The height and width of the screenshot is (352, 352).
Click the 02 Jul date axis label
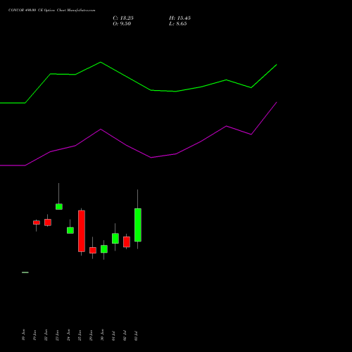click(x=125, y=336)
